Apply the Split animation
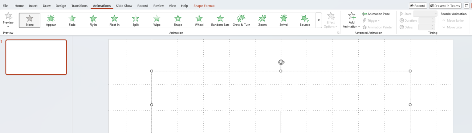Viewport: 472px width, 133px height. pos(135,21)
